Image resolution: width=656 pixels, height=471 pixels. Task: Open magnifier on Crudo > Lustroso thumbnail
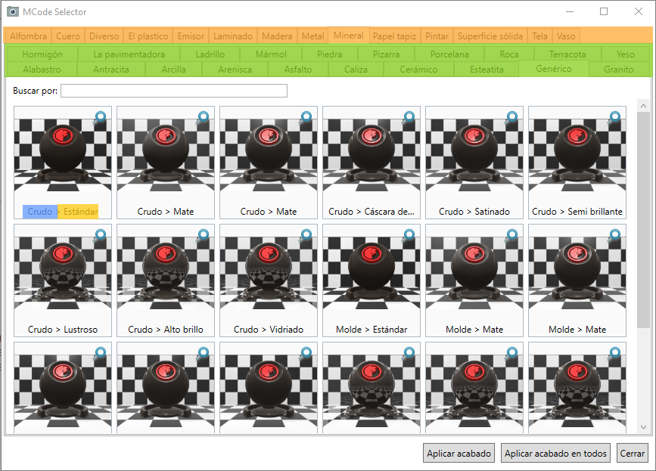click(x=100, y=235)
